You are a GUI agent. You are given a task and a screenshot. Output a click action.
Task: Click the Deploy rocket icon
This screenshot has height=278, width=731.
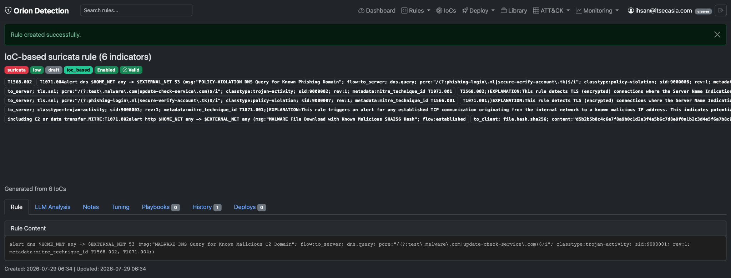[465, 11]
